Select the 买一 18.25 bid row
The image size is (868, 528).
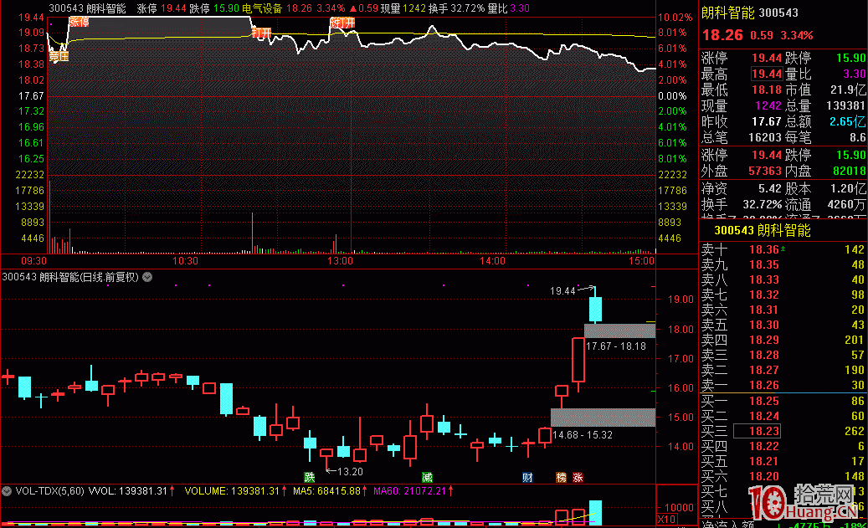click(783, 401)
